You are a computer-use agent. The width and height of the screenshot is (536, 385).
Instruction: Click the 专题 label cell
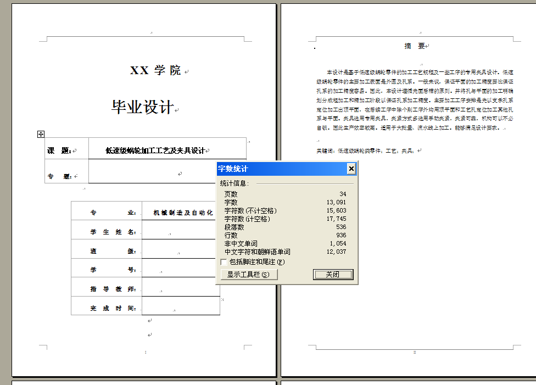(x=66, y=171)
